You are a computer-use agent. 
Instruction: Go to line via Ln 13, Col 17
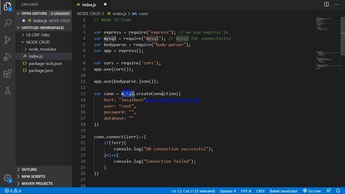(x=194, y=191)
